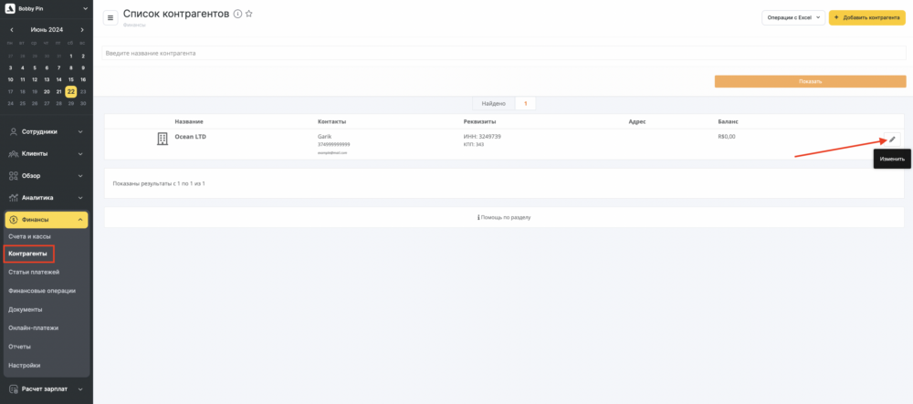The height and width of the screenshot is (404, 913).
Task: Click the R$0,00 balance value
Action: click(x=728, y=137)
